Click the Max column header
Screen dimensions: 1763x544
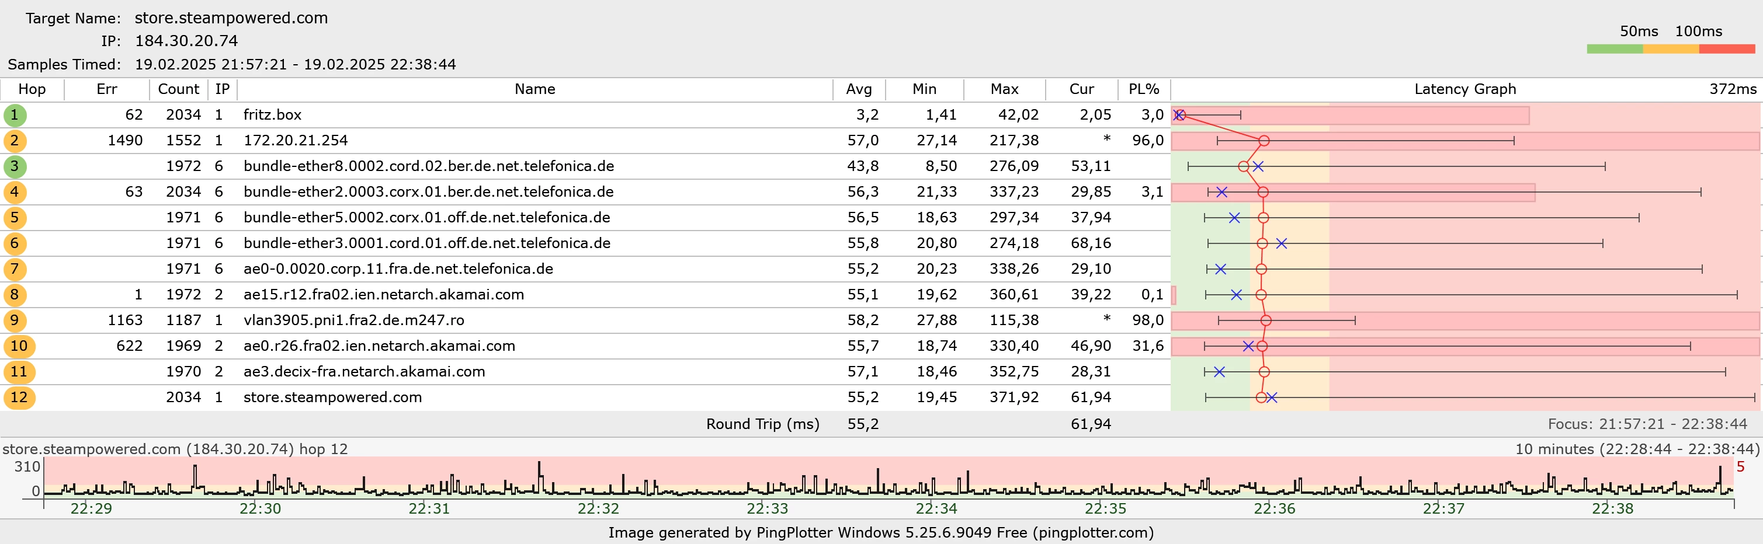coord(1004,89)
